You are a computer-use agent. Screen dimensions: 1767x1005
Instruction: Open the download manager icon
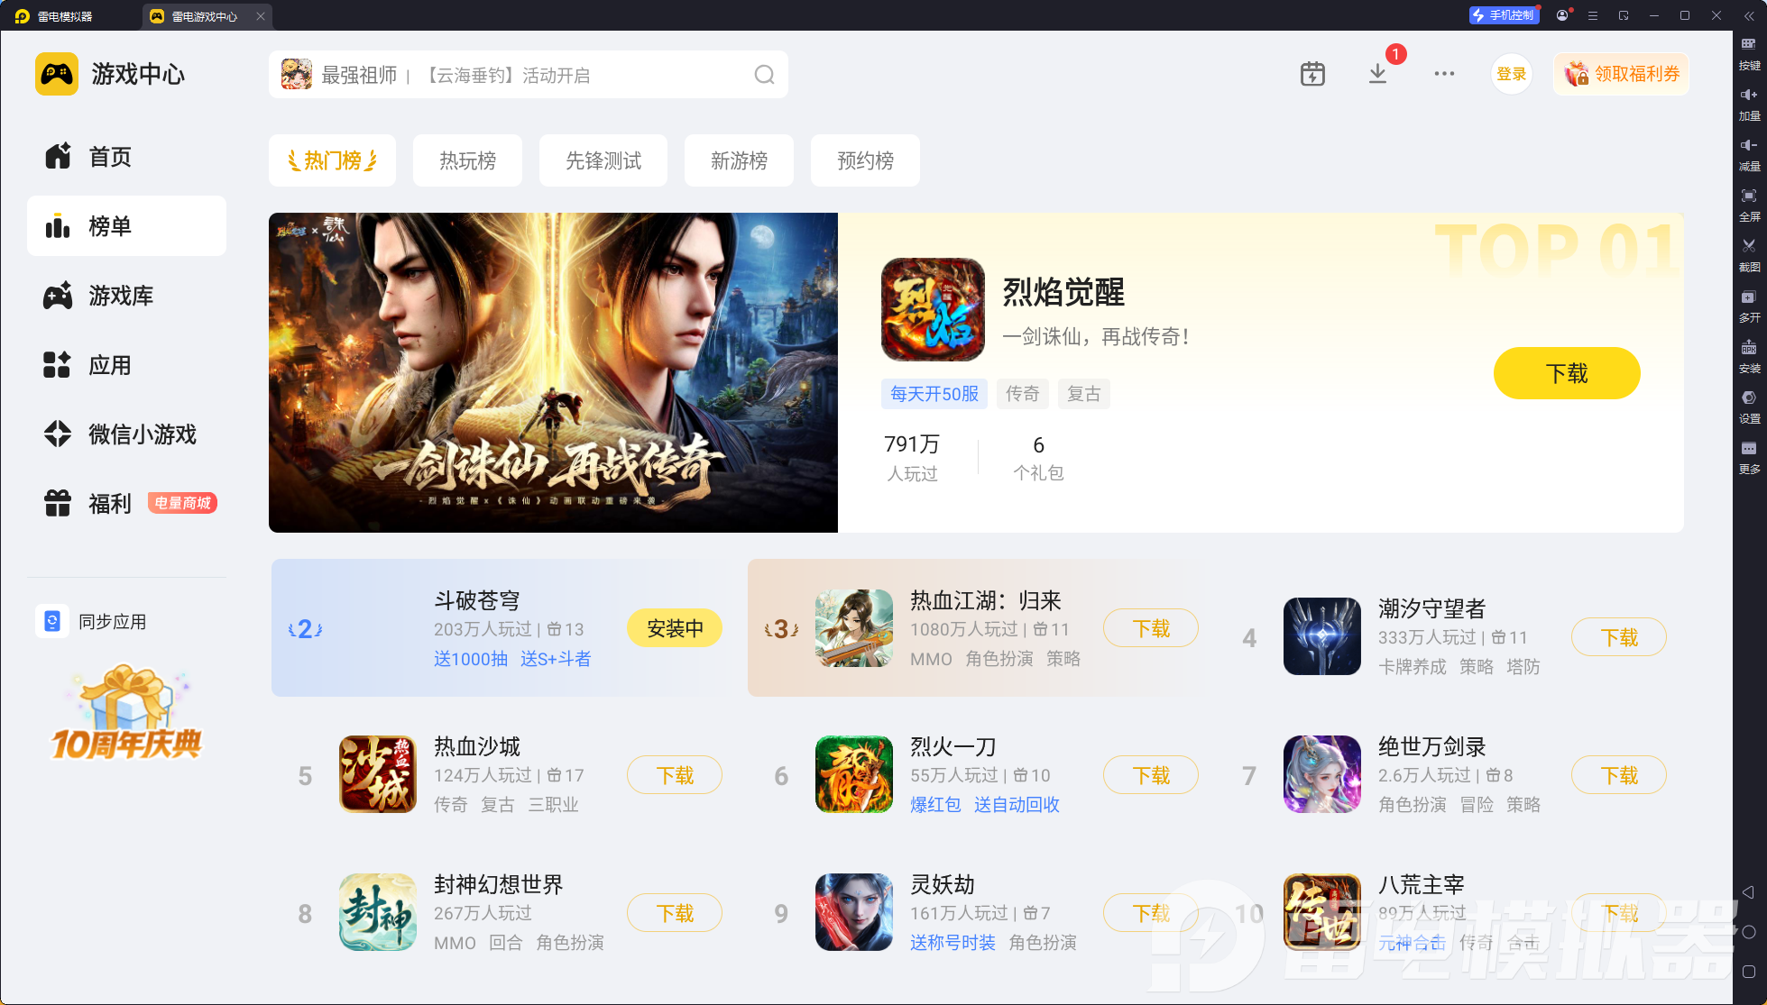pos(1377,74)
